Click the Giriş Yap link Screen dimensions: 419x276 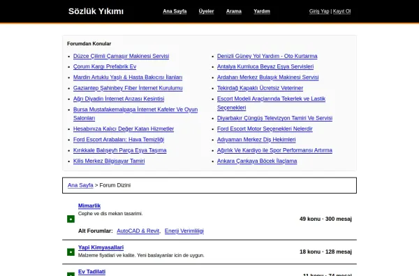(319, 11)
